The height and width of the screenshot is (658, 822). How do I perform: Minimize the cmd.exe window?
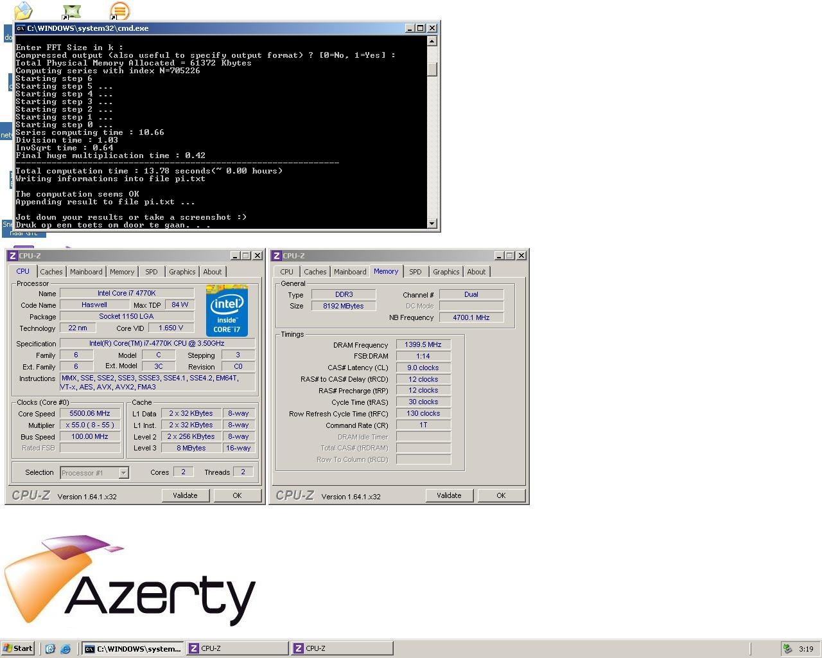pyautogui.click(x=410, y=28)
